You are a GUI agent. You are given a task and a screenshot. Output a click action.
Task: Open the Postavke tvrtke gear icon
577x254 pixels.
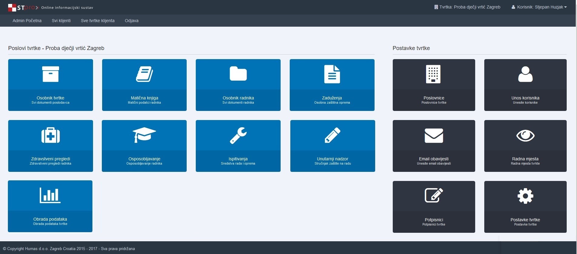[x=525, y=196]
